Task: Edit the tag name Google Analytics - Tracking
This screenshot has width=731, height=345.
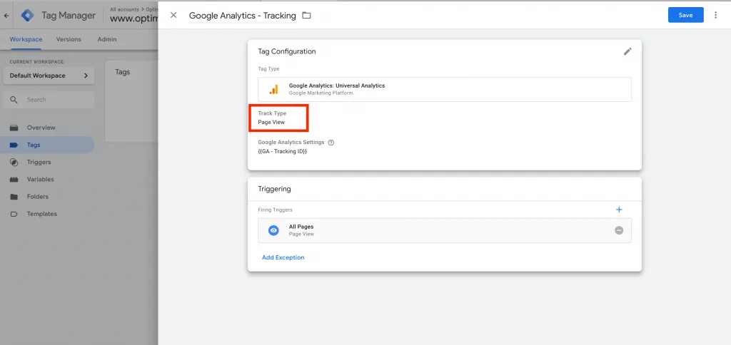Action: 243,16
